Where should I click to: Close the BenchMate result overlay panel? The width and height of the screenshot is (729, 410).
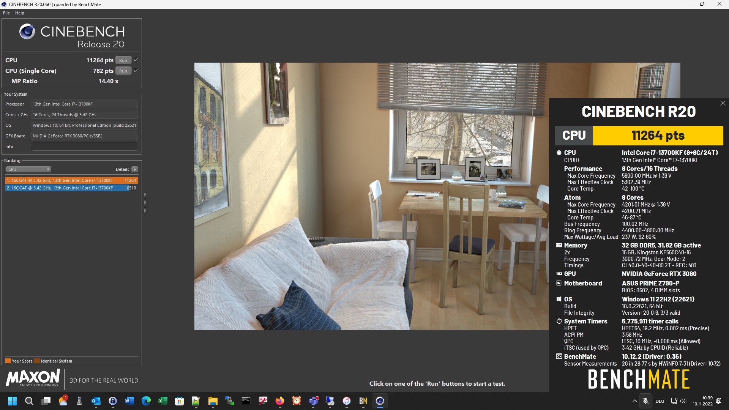click(x=723, y=103)
